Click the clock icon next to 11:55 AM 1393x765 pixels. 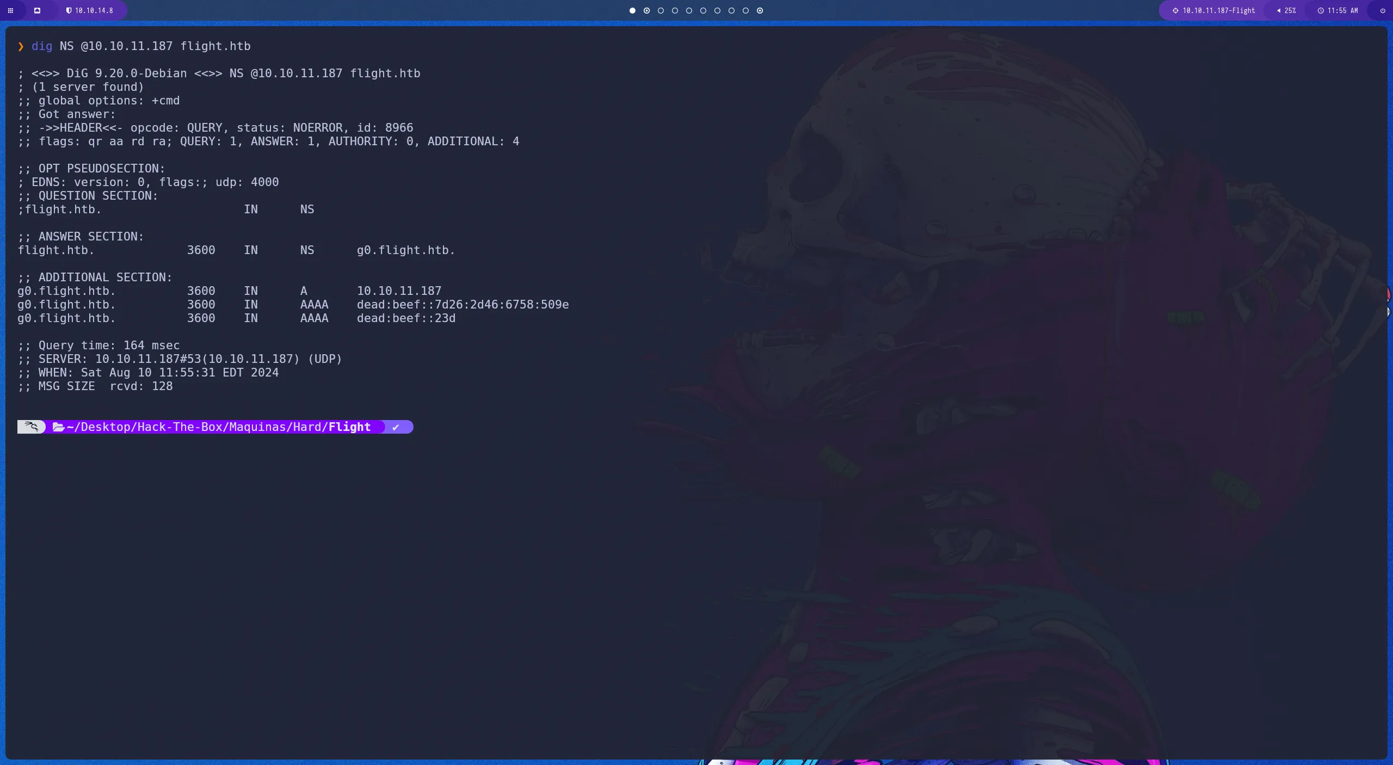[x=1321, y=10]
